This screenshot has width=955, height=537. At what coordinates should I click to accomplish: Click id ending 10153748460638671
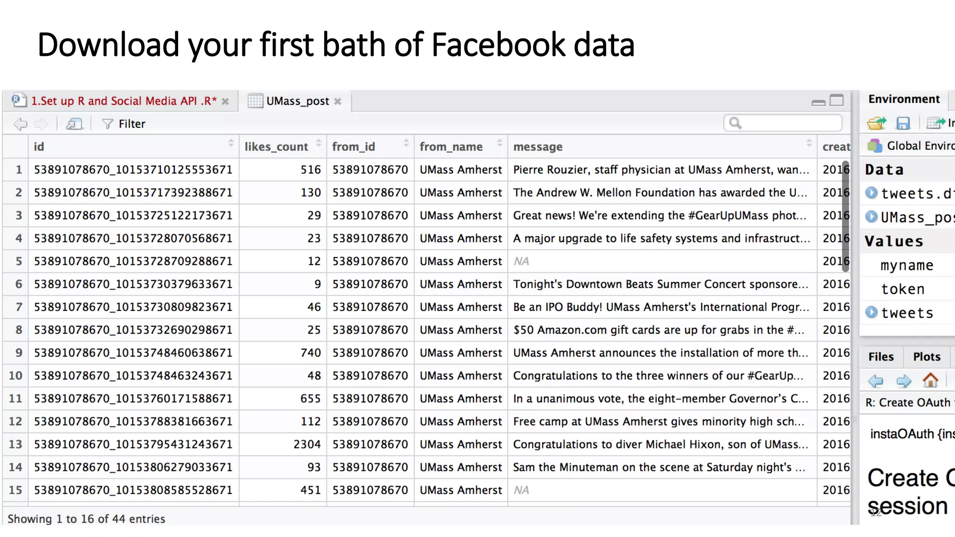pos(134,352)
